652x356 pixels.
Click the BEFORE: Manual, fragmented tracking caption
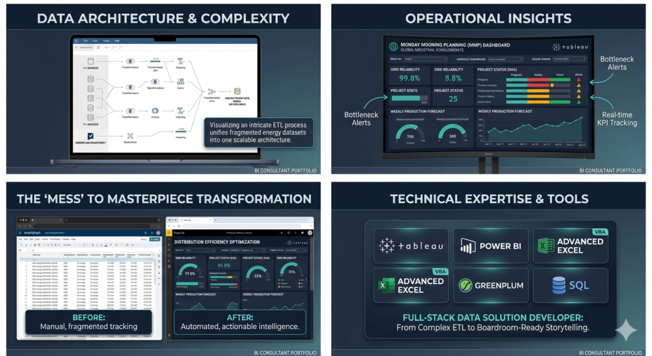tap(89, 322)
